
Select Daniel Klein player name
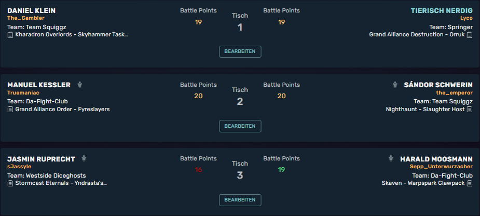(x=32, y=11)
